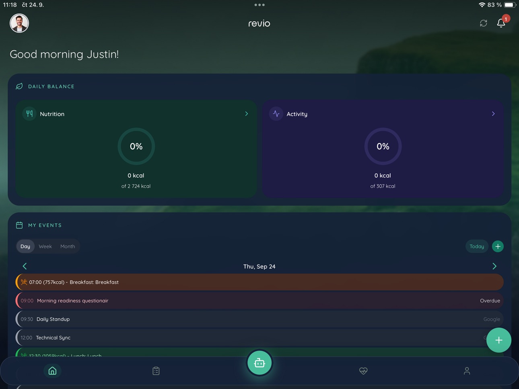Image resolution: width=519 pixels, height=389 pixels.
Task: Tap the Wi-Fi status icon
Action: [x=482, y=5]
